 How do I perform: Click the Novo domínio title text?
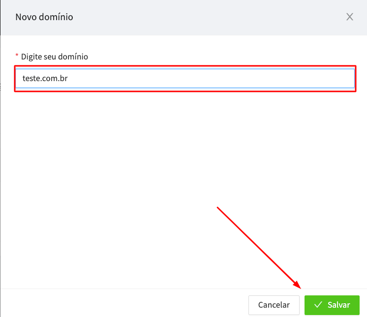click(44, 17)
